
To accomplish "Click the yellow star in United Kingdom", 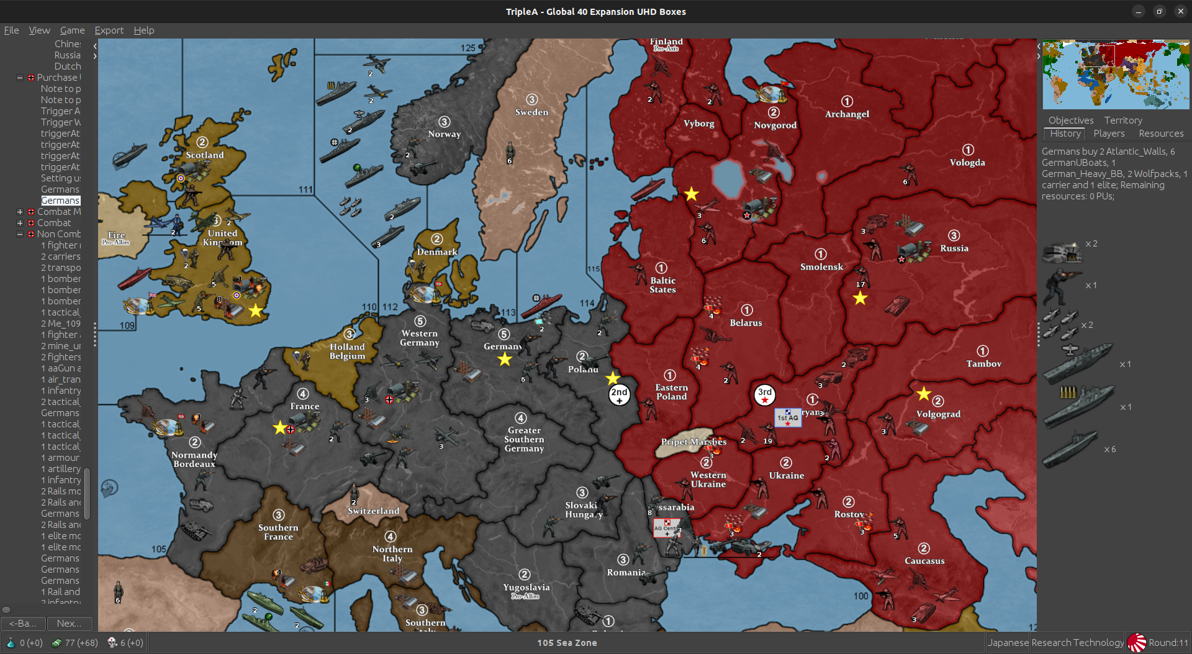I will pos(255,311).
